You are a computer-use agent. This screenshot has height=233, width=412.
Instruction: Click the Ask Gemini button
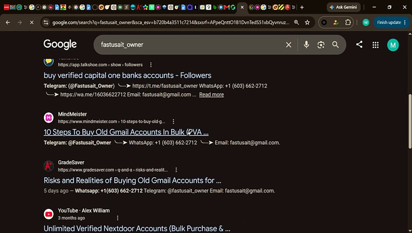coord(343,7)
